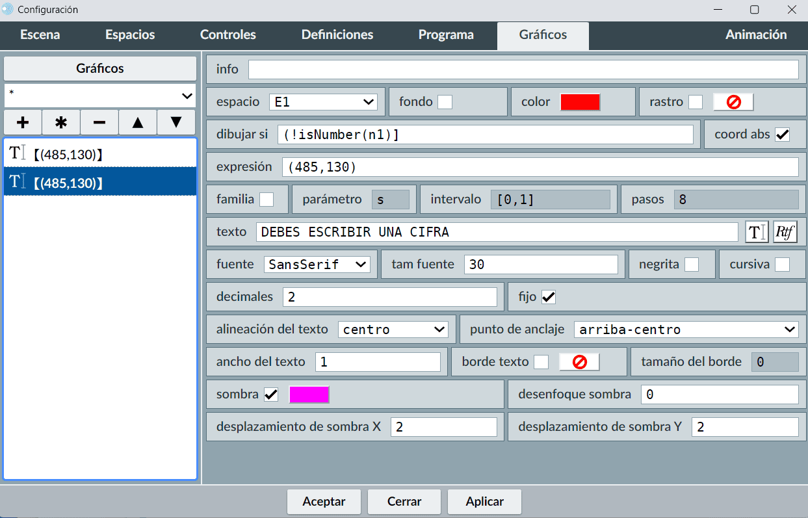Open the magenta sombra color swatch

(x=309, y=395)
